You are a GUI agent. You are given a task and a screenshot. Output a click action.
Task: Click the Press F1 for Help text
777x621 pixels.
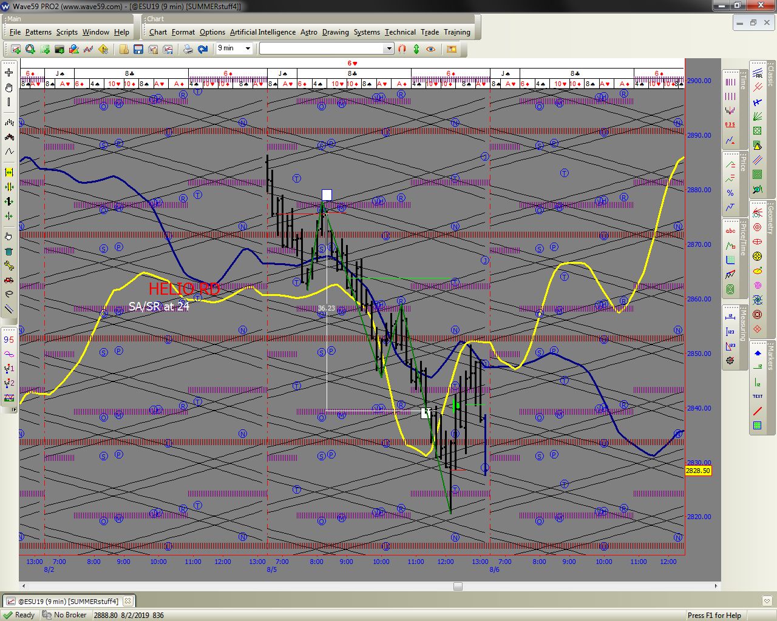(714, 615)
